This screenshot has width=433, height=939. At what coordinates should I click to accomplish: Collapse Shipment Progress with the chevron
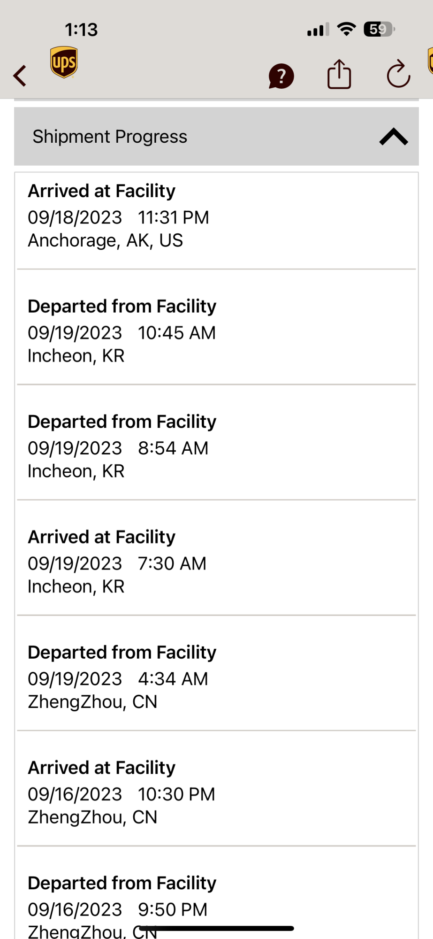[393, 137]
